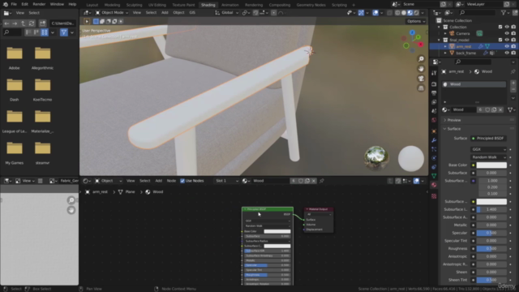
Task: Go back in file browser
Action: (6, 24)
